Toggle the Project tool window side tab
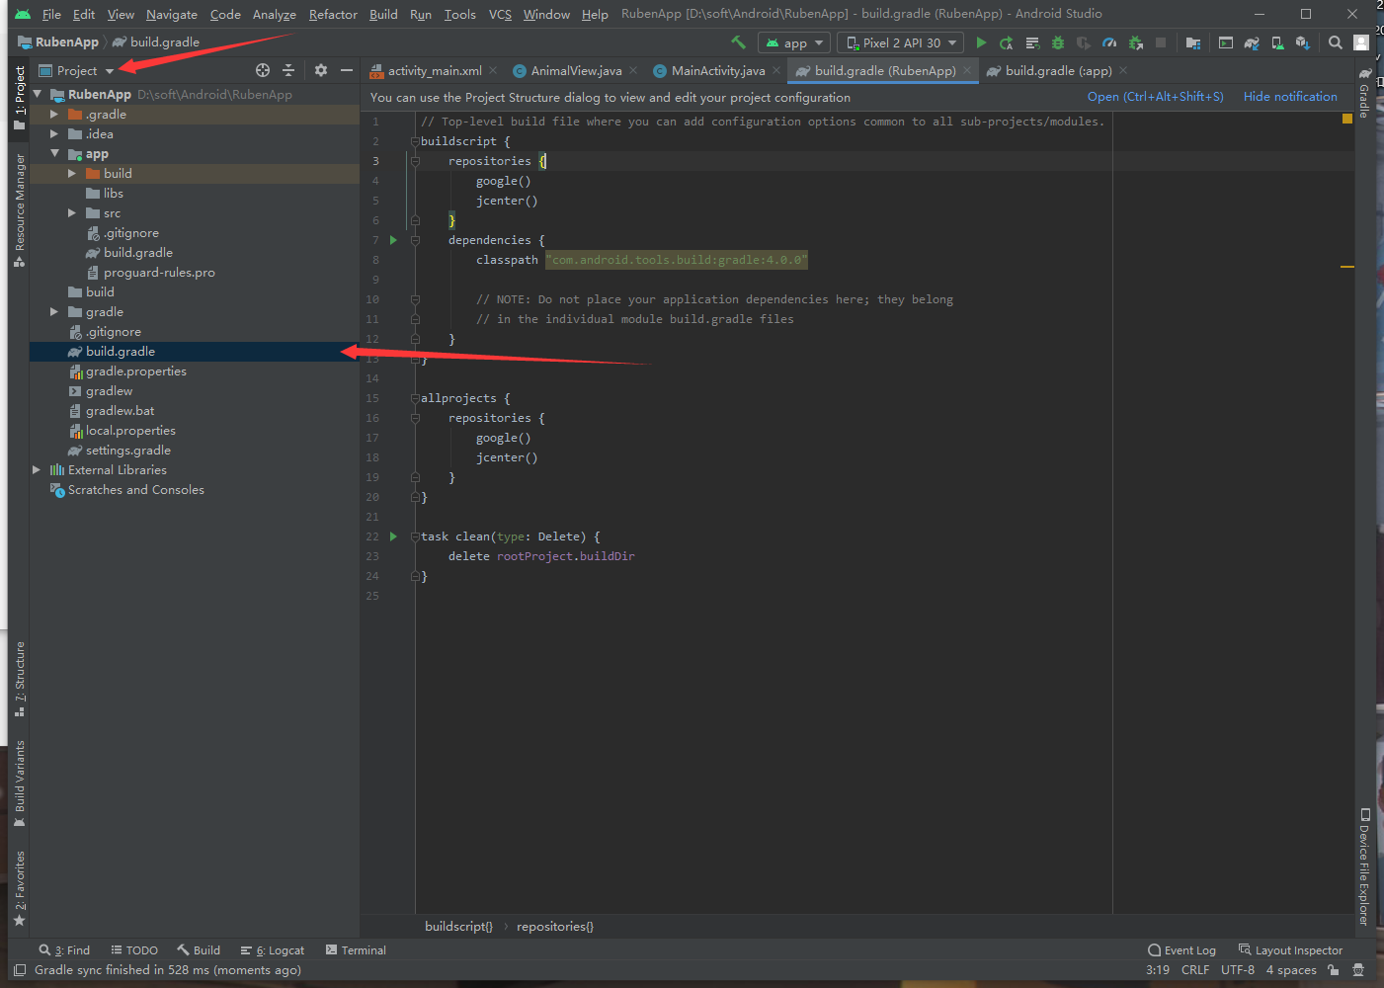Image resolution: width=1384 pixels, height=988 pixels. pyautogui.click(x=19, y=97)
